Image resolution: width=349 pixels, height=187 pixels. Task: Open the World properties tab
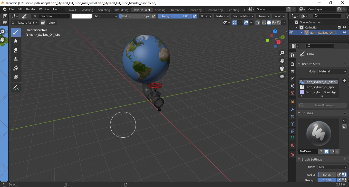coord(292,93)
